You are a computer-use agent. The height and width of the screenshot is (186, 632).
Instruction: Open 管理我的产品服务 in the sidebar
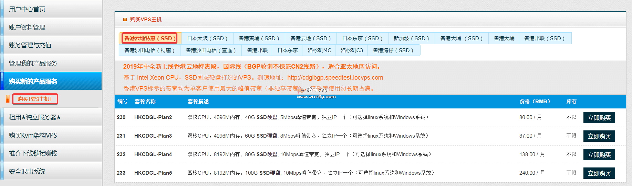coord(33,63)
